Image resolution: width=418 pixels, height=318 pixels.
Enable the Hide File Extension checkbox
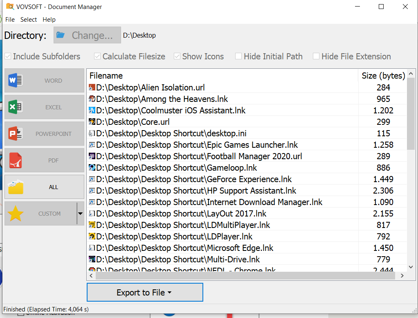point(316,56)
